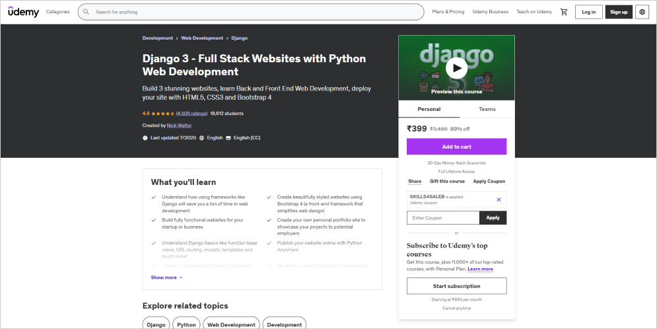The width and height of the screenshot is (657, 329).
Task: Open the Web Development breadcrumb link
Action: click(202, 38)
